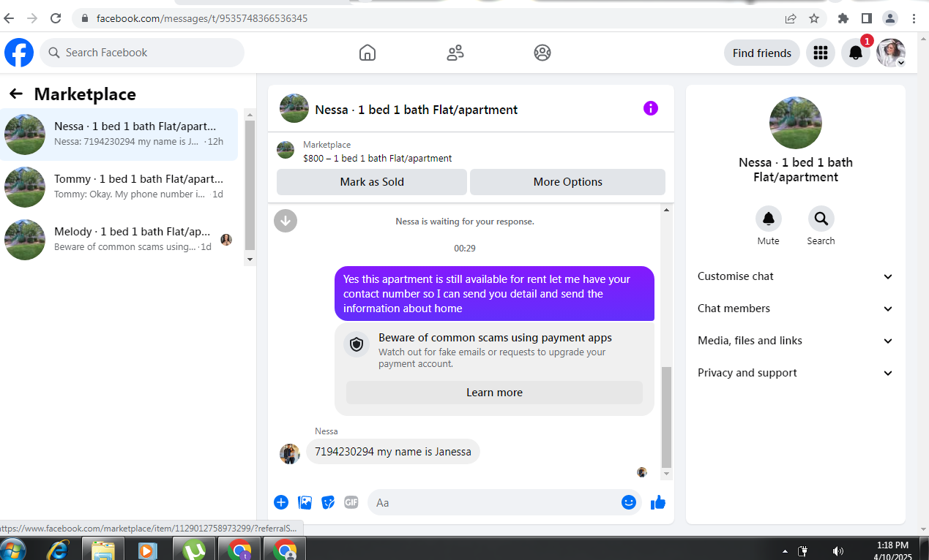Mute this conversation with bell icon
929x560 pixels.
tap(769, 219)
